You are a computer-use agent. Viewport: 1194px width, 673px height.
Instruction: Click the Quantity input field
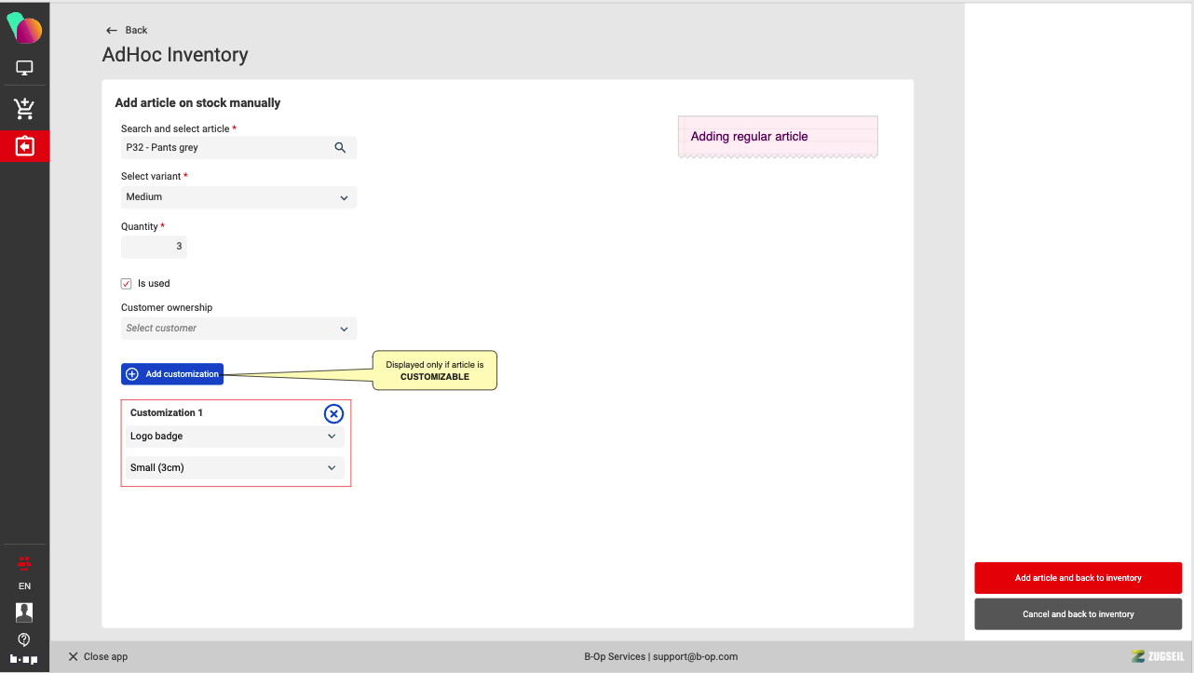tap(154, 247)
